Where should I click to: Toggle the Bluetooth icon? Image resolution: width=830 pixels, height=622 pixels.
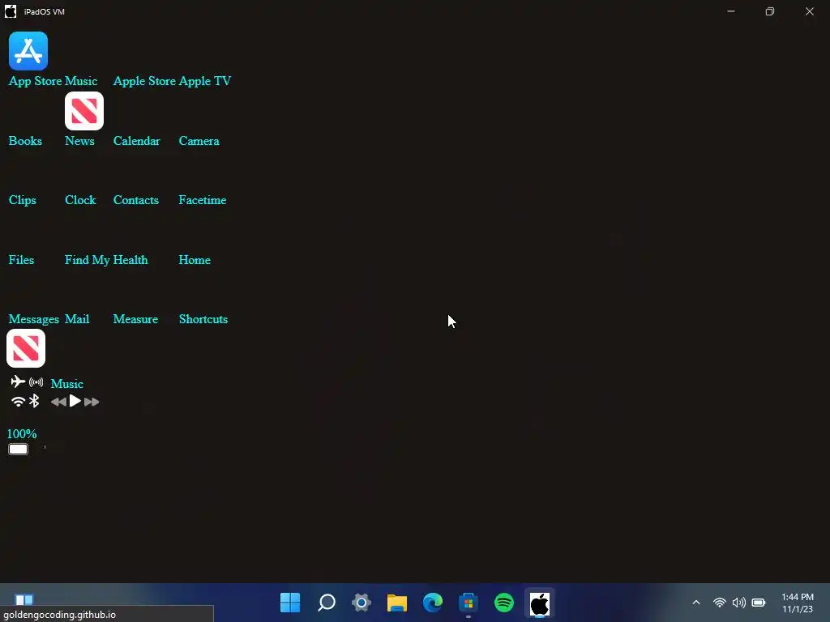[34, 401]
